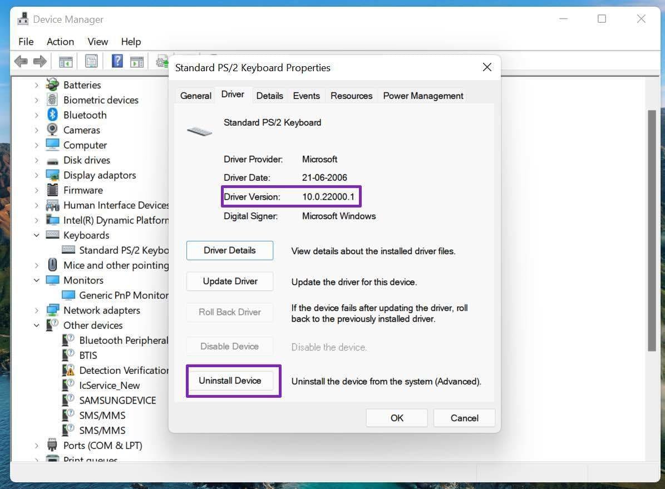Screen dimensions: 665x489
Task: Click the Driver Version value 10.0.22000.1
Action: tap(328, 197)
